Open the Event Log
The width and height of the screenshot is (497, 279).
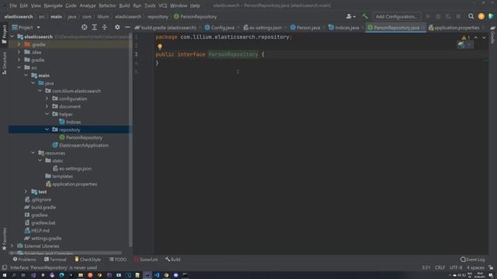click(x=472, y=260)
